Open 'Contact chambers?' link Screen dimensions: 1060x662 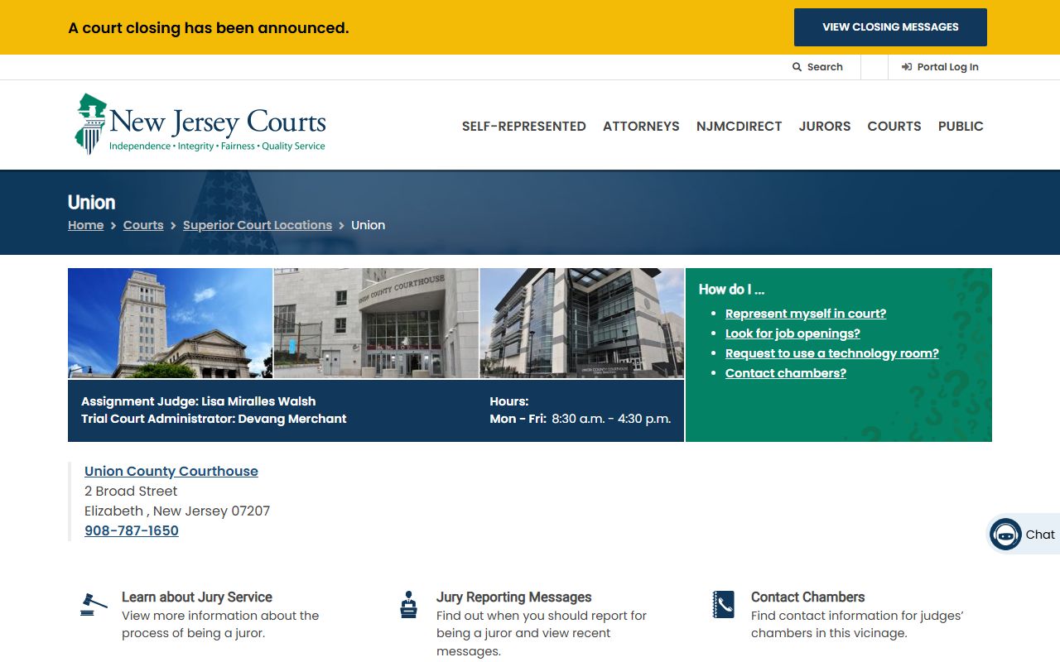click(x=786, y=373)
